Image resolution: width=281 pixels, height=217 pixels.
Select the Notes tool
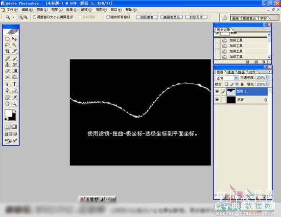pyautogui.click(x=7, y=98)
